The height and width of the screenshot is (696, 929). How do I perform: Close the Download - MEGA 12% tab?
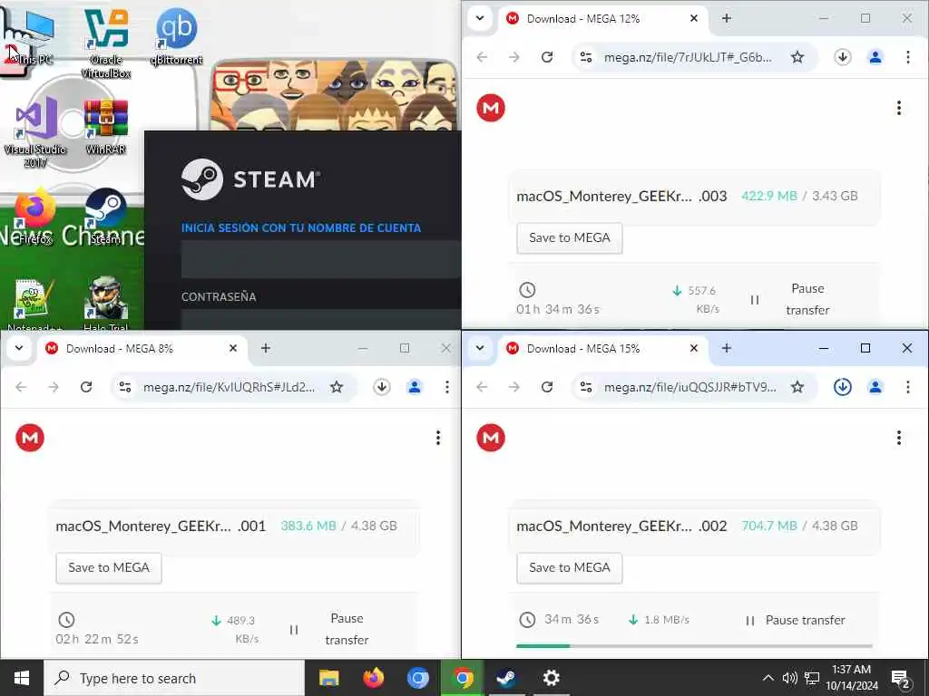pyautogui.click(x=694, y=18)
